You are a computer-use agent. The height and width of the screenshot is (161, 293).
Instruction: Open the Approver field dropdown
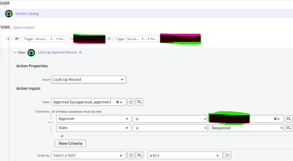point(94,119)
